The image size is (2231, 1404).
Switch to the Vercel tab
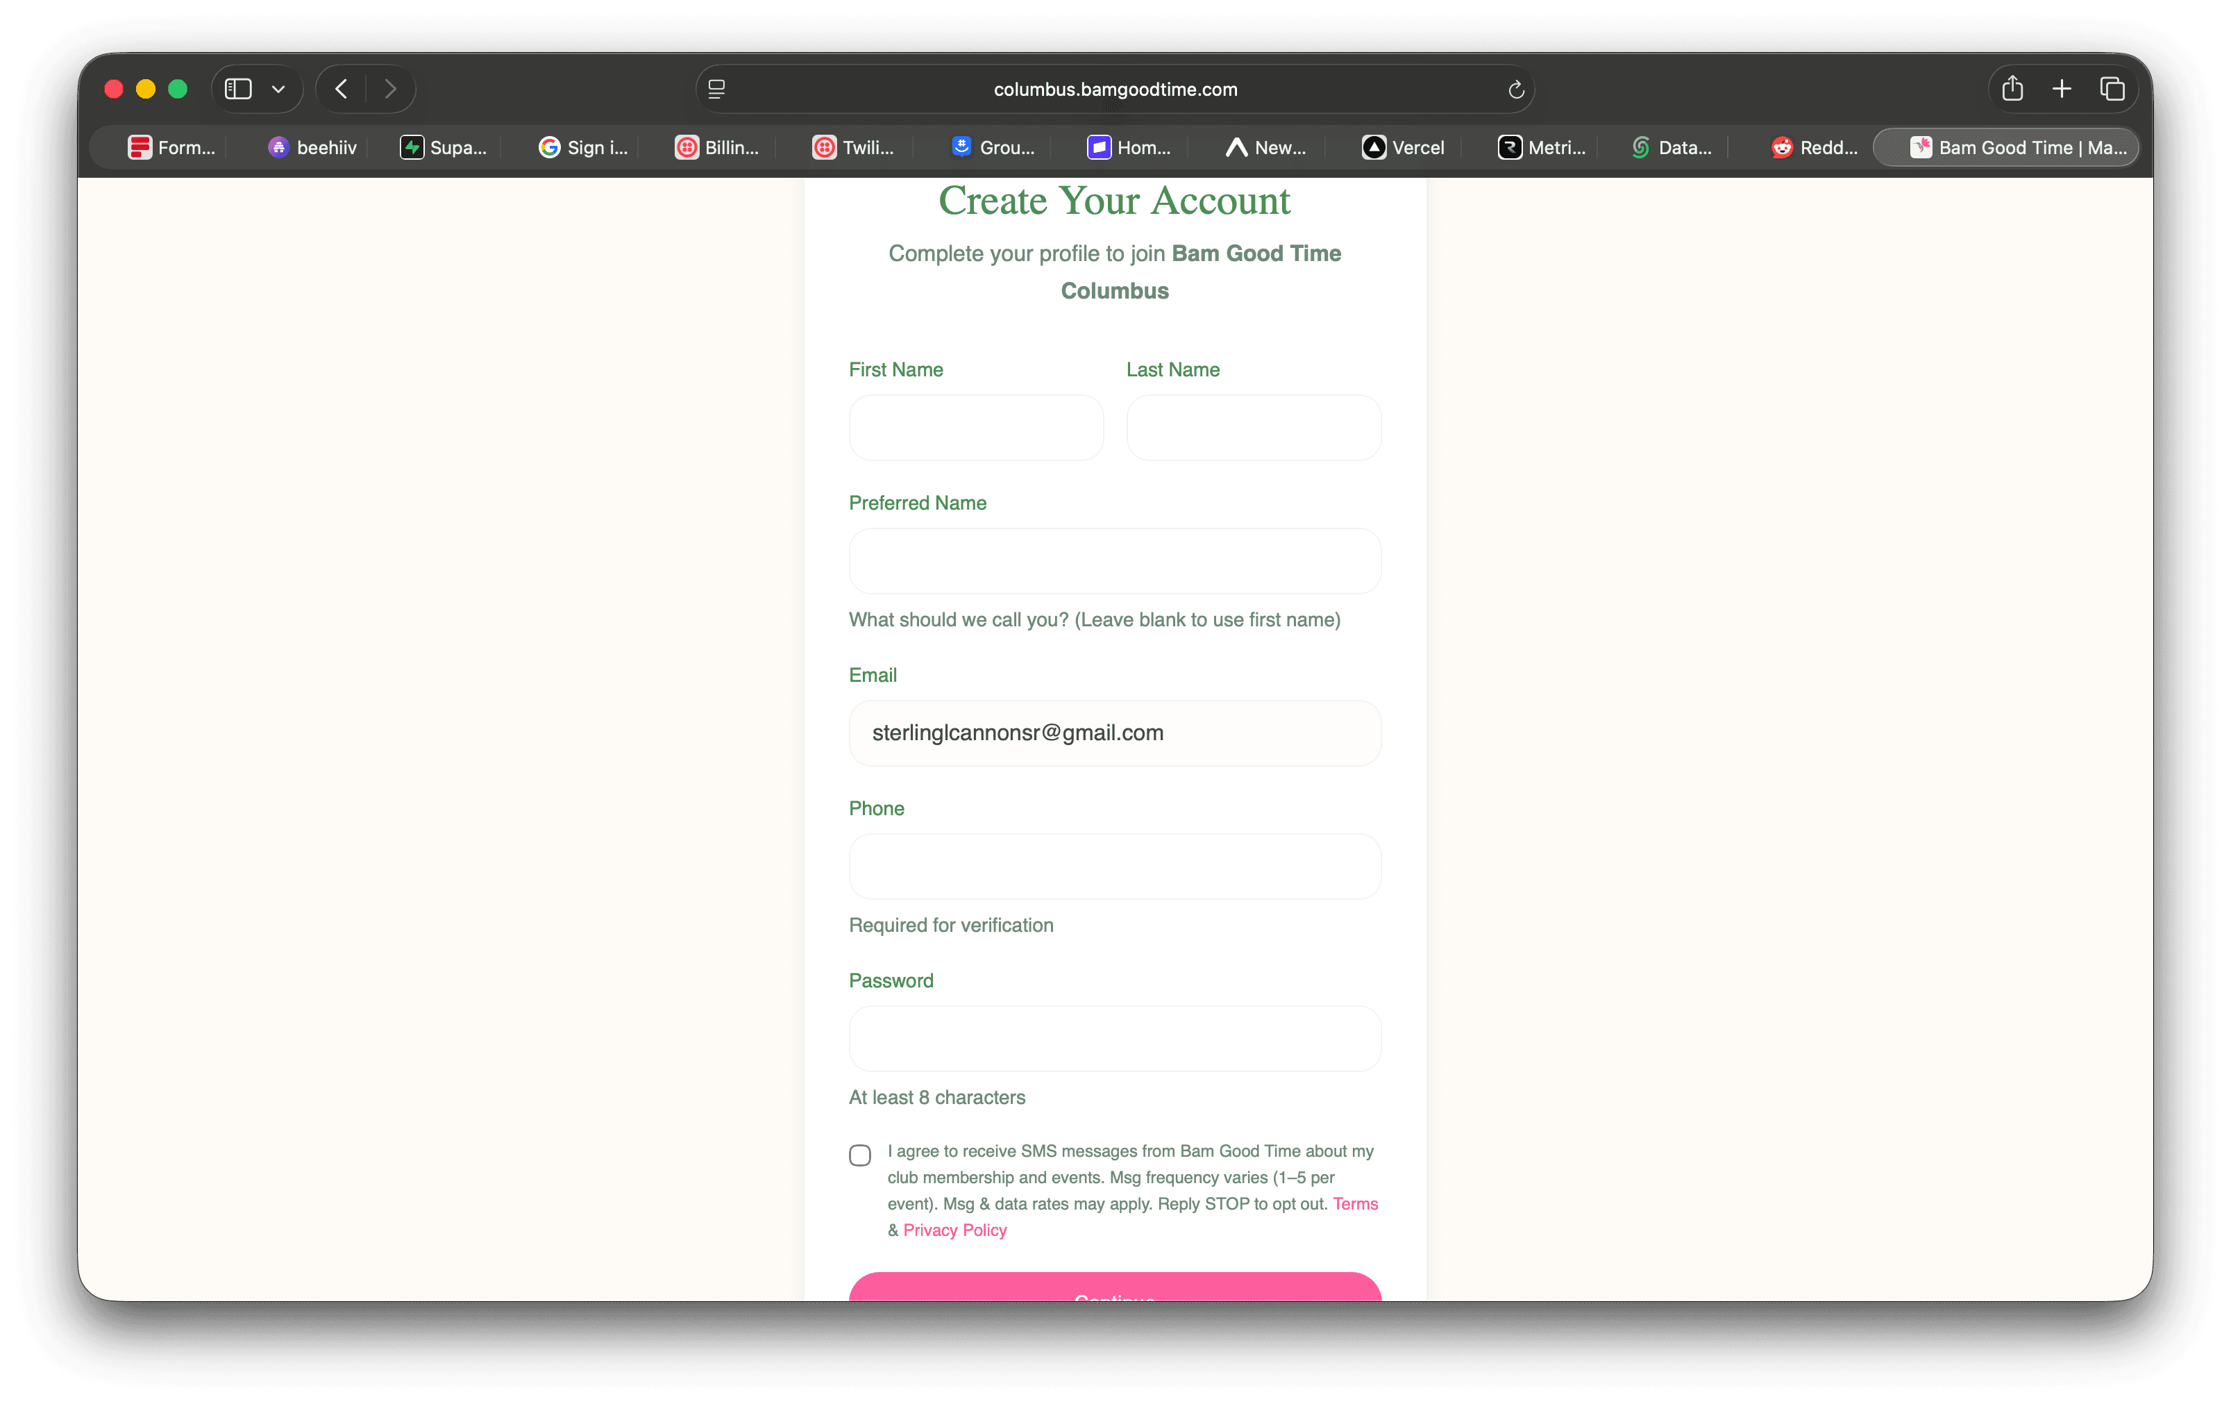[x=1403, y=147]
